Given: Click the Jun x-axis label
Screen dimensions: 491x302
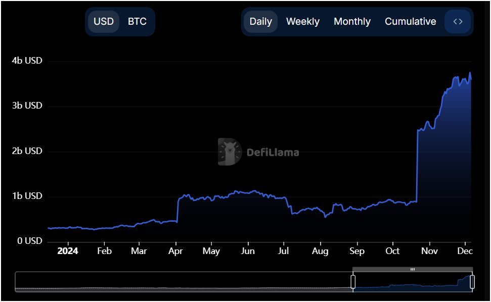Looking at the screenshot, I should pyautogui.click(x=248, y=251).
